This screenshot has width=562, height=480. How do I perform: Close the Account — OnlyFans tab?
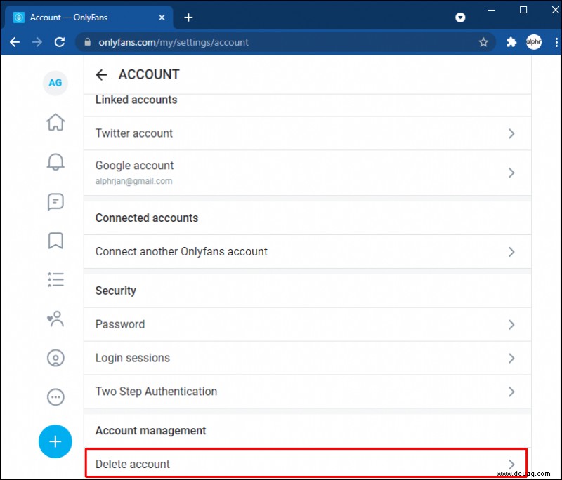162,18
